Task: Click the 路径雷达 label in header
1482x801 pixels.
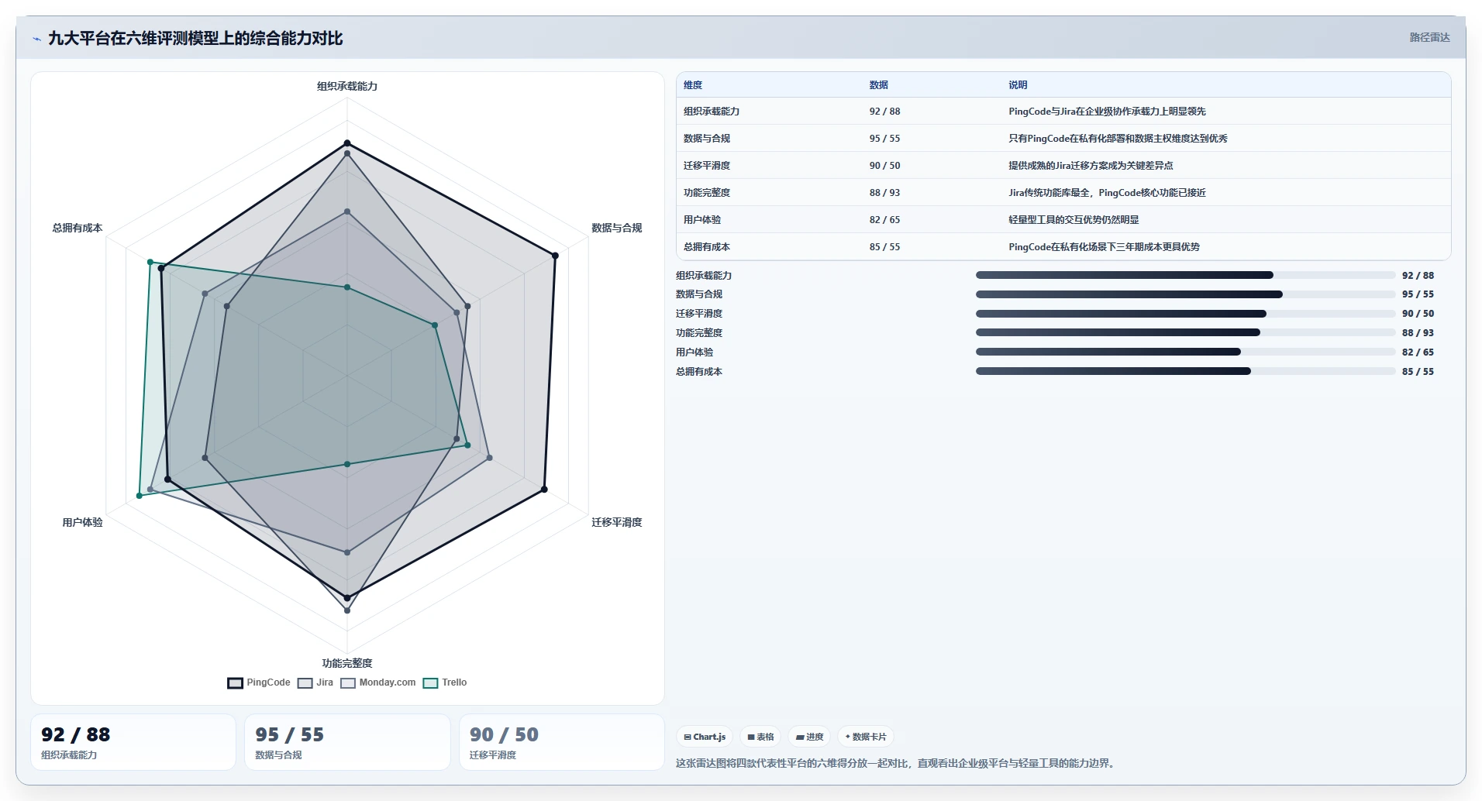Action: pos(1429,37)
